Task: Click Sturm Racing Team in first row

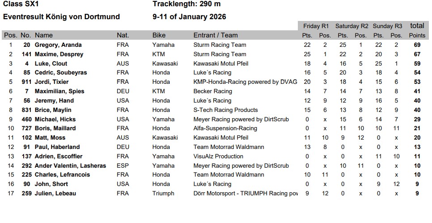Action: coord(220,45)
